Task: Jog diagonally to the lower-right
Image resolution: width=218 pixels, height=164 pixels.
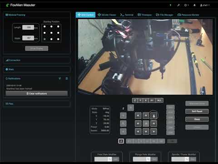Action: click(154, 132)
